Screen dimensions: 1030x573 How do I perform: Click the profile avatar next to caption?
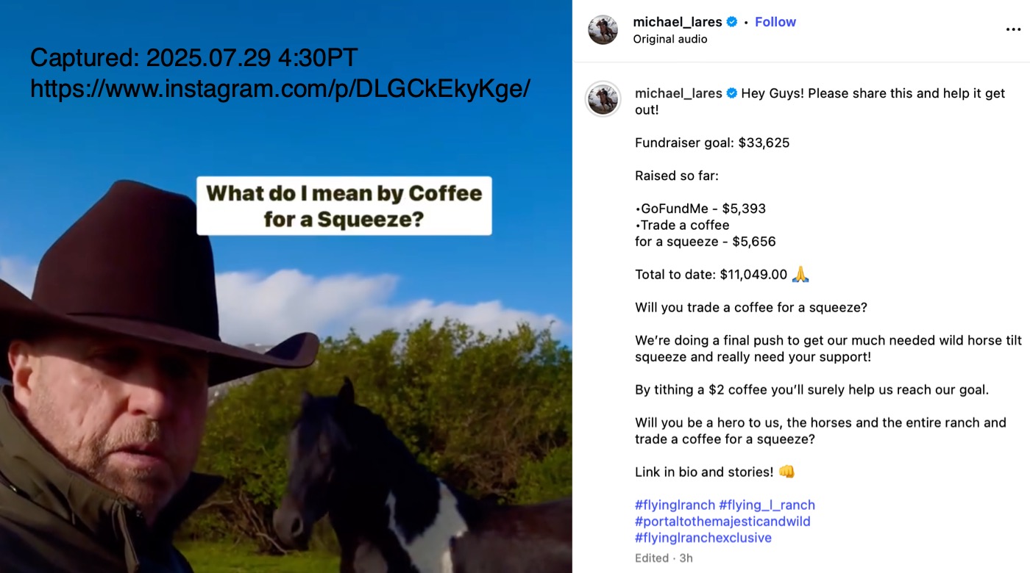coord(603,98)
